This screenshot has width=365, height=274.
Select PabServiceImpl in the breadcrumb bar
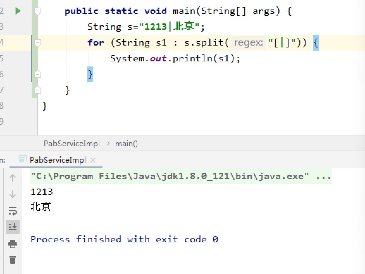[72, 143]
